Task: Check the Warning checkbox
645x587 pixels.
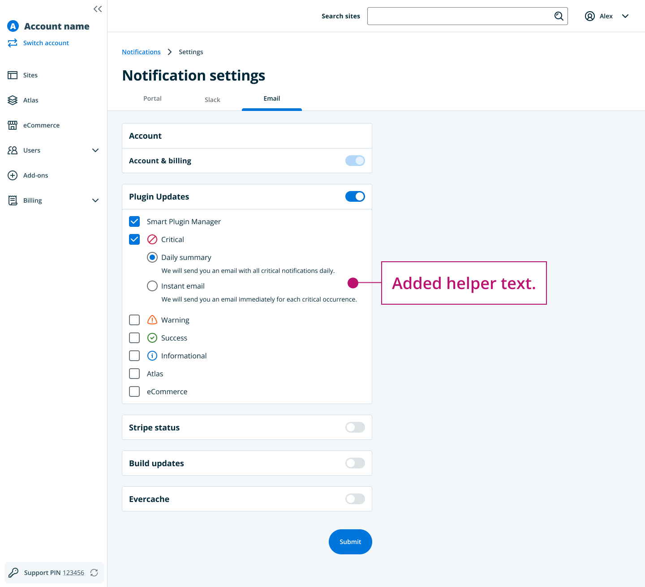Action: pos(134,320)
